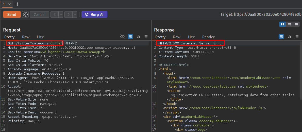Open the Repeater settings gear icon
The image size is (302, 132).
pos(25,14)
